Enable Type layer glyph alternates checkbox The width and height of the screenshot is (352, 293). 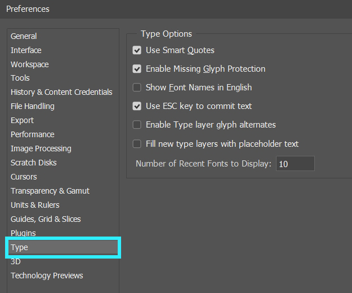pos(137,125)
